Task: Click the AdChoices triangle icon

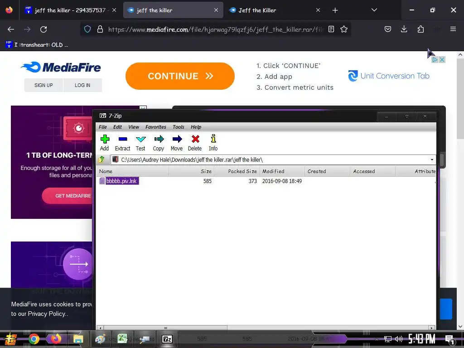Action: click(435, 59)
